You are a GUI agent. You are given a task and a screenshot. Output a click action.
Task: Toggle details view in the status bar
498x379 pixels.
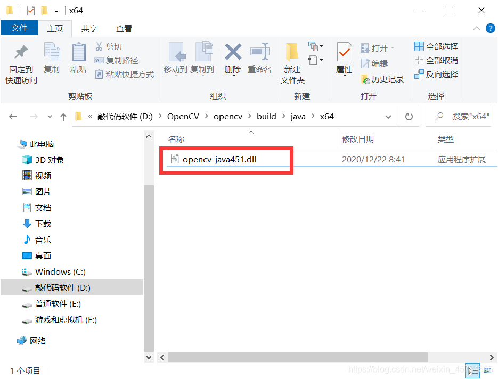tap(473, 370)
